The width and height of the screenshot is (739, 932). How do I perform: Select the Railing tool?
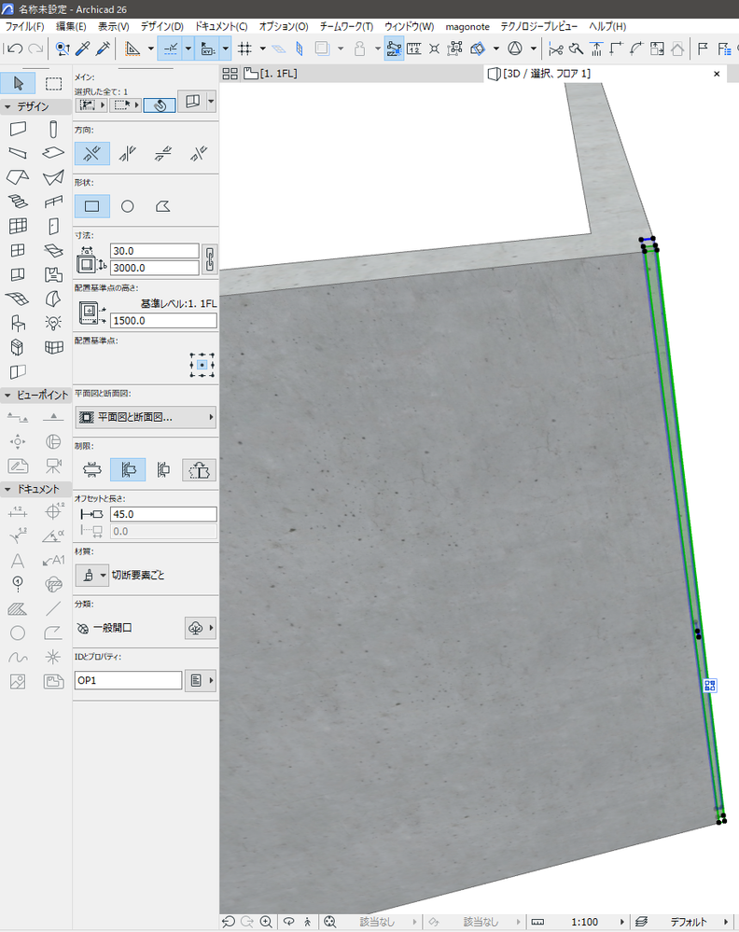pyautogui.click(x=53, y=202)
